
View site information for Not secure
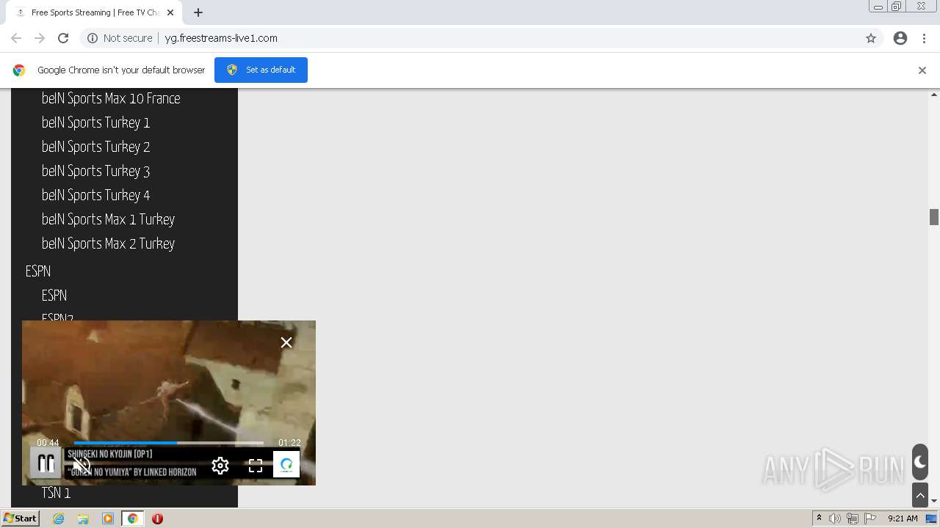click(120, 38)
